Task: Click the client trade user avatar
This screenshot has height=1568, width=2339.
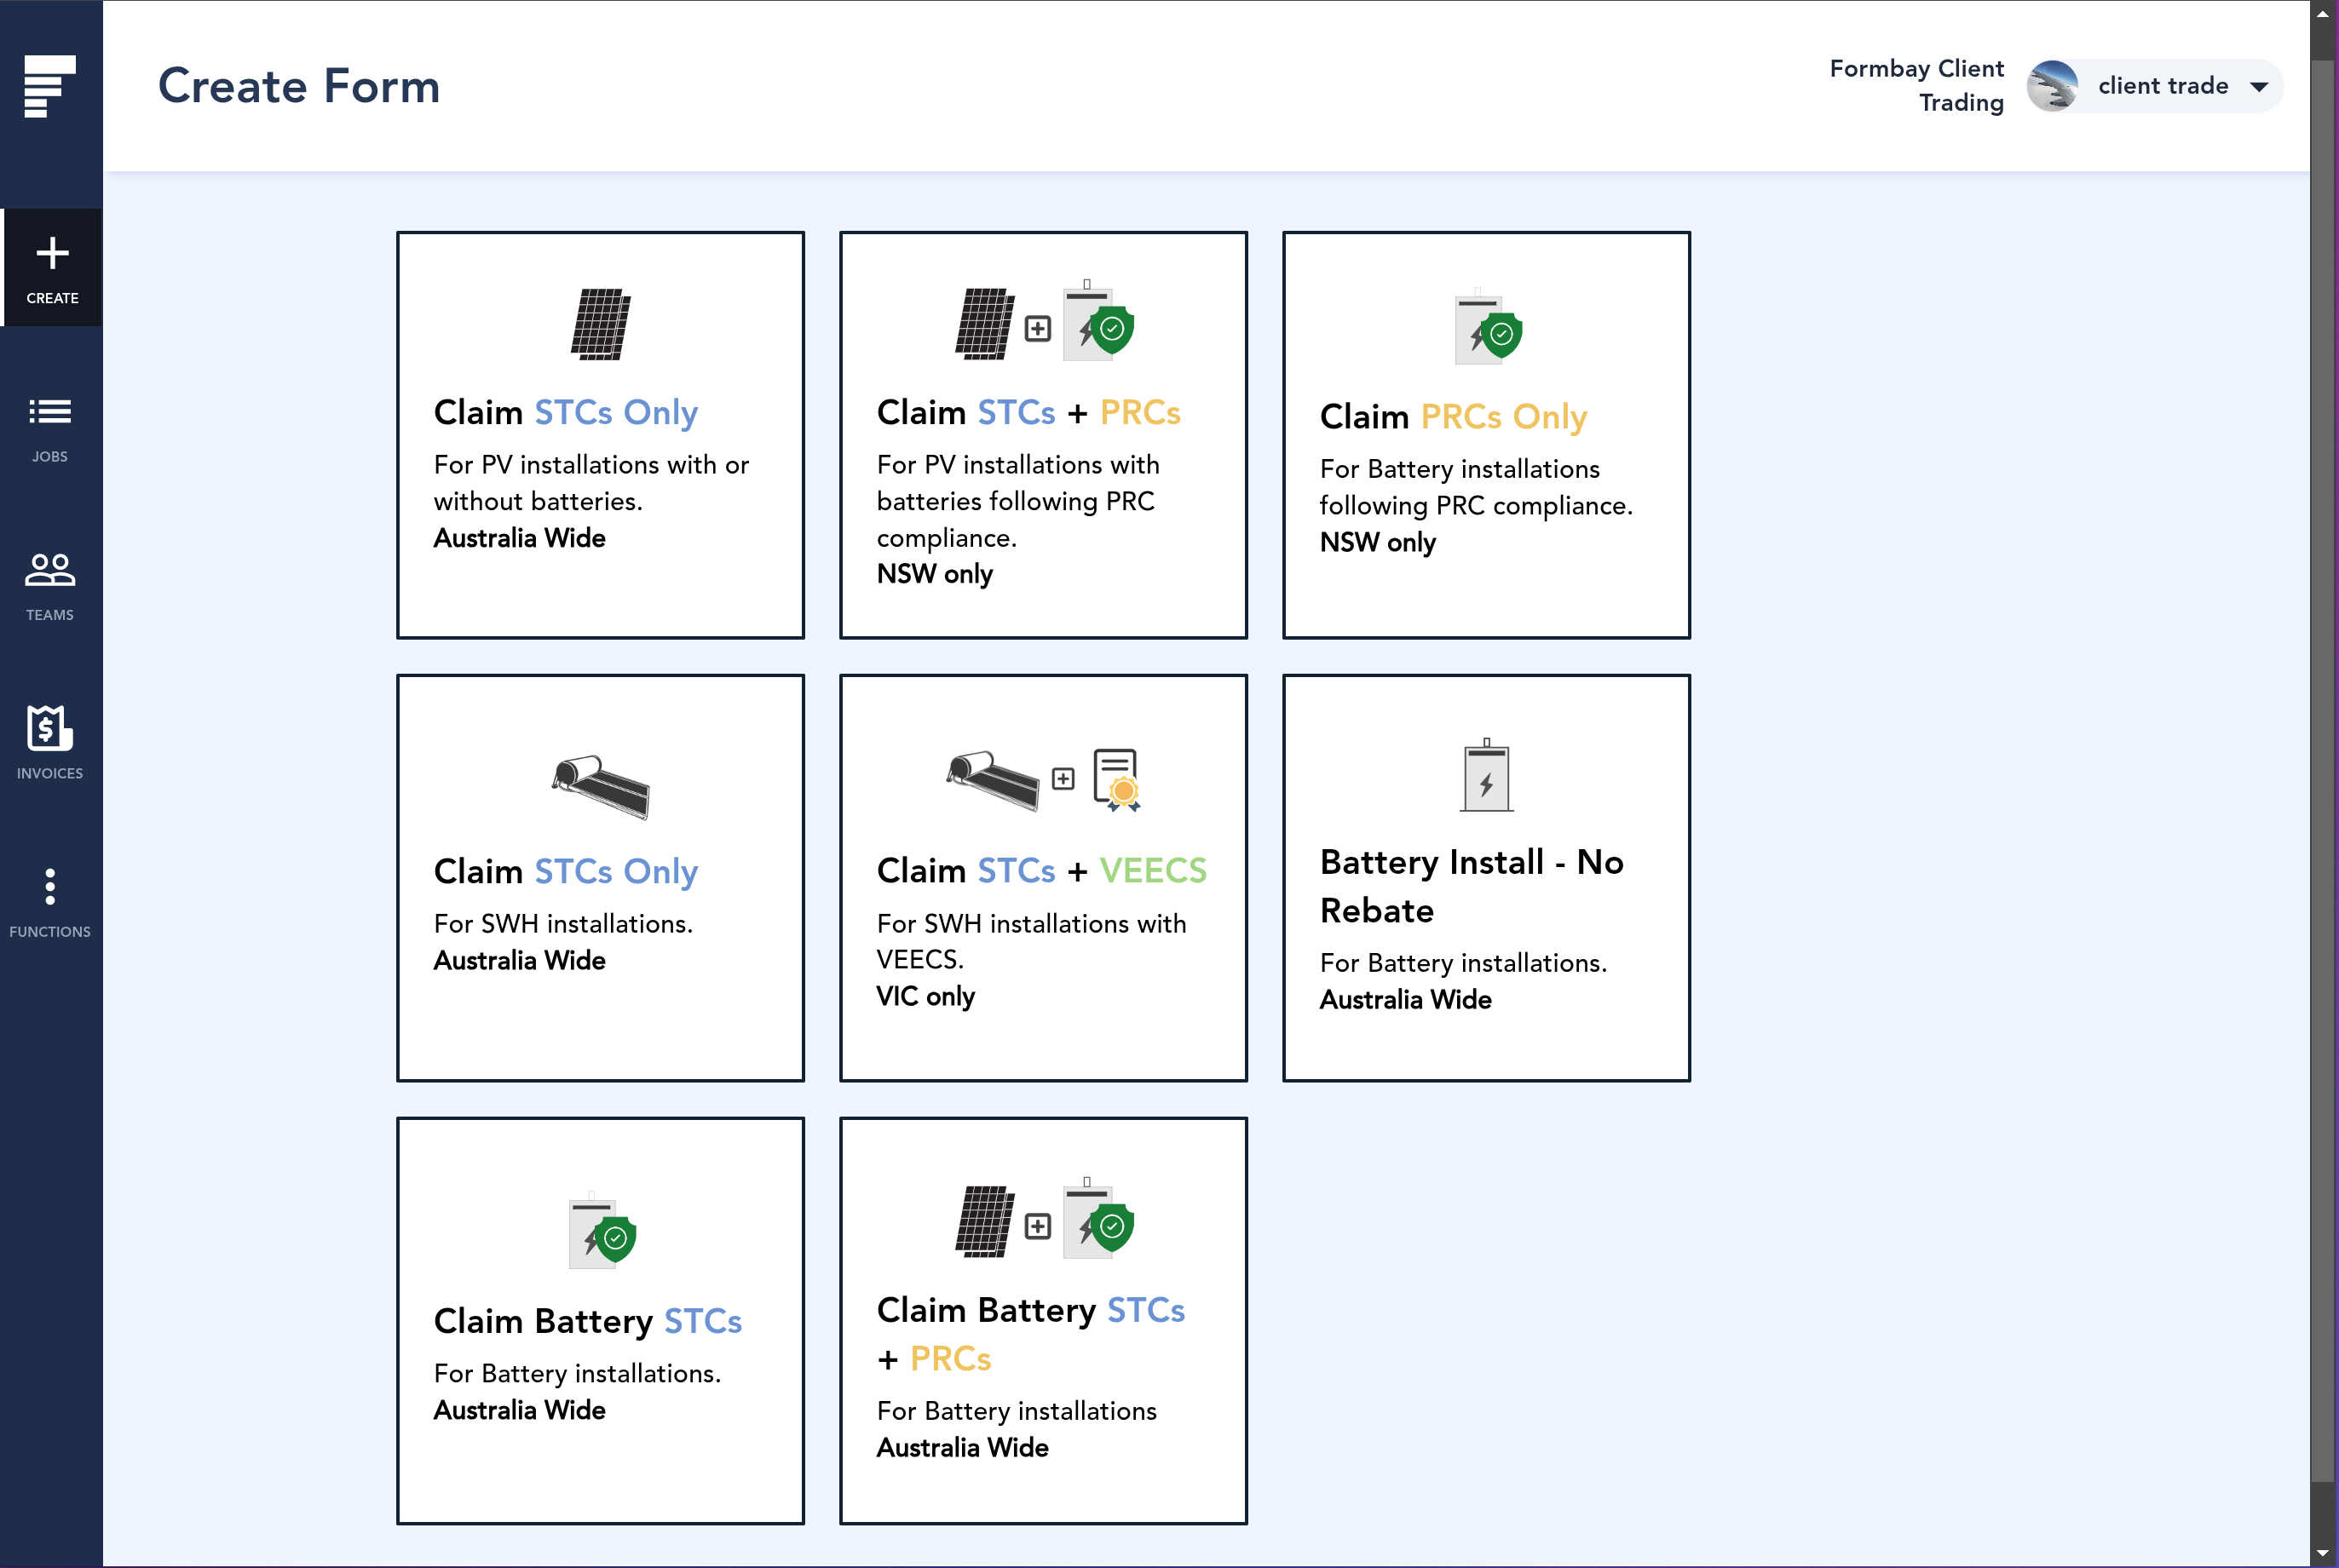Action: coord(2053,86)
